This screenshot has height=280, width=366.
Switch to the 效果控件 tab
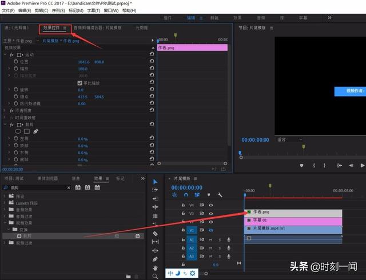point(52,27)
